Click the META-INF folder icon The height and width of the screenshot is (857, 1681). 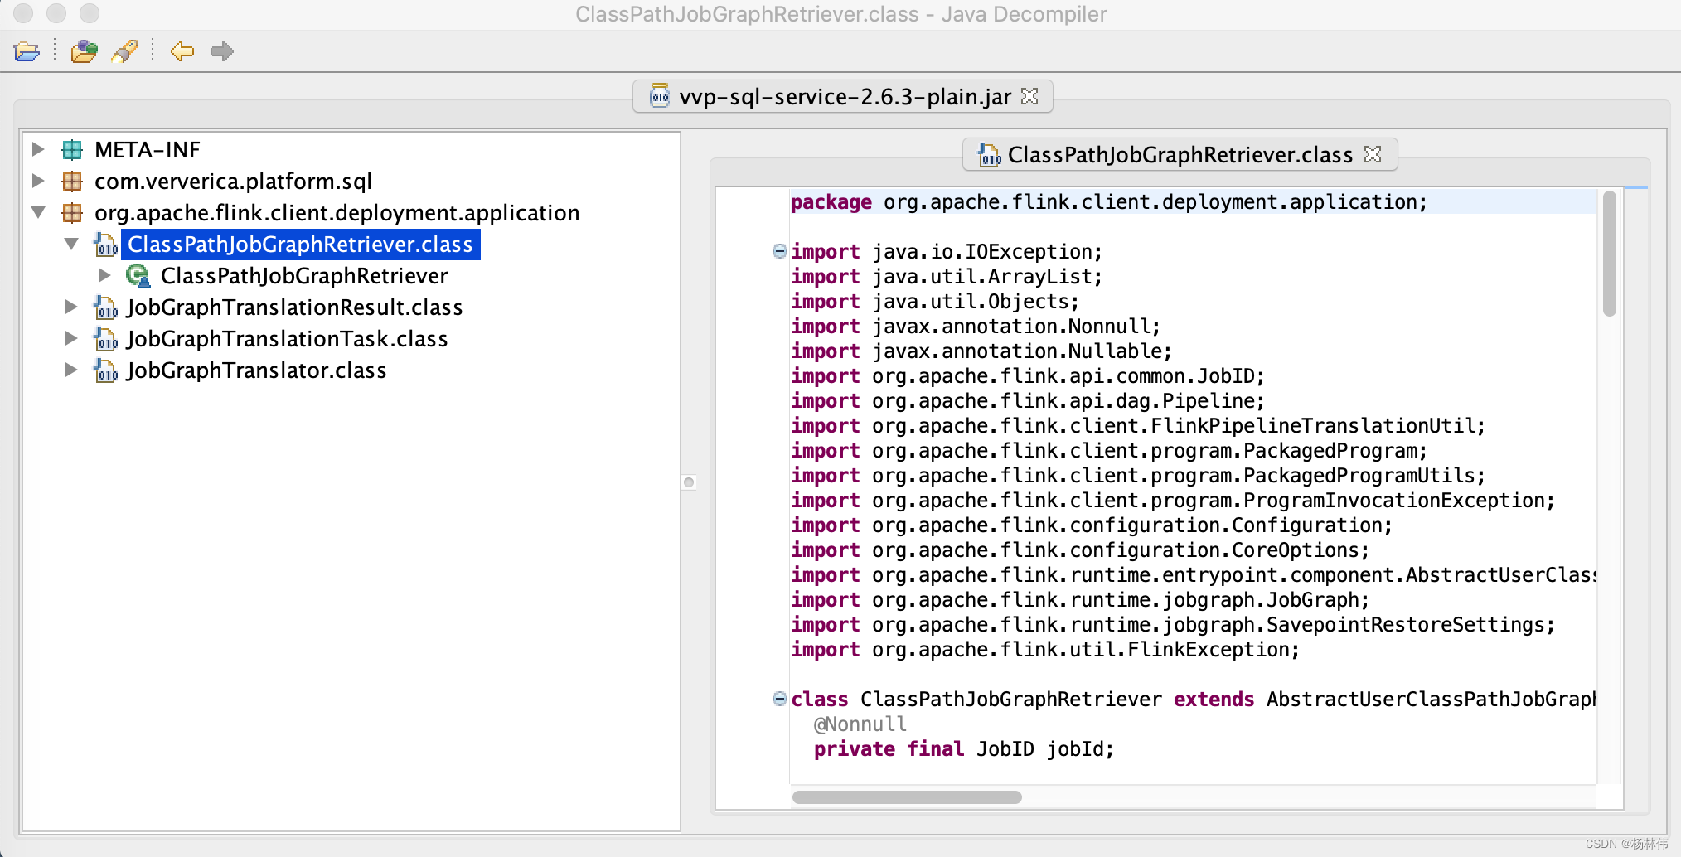(x=72, y=150)
